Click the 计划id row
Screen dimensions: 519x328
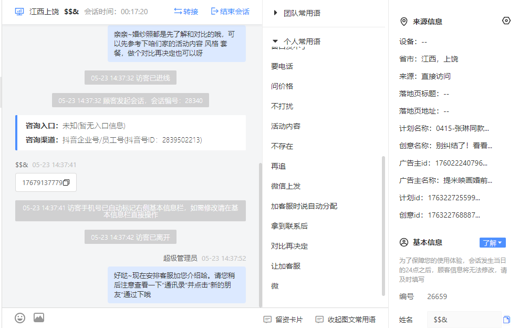coord(440,198)
